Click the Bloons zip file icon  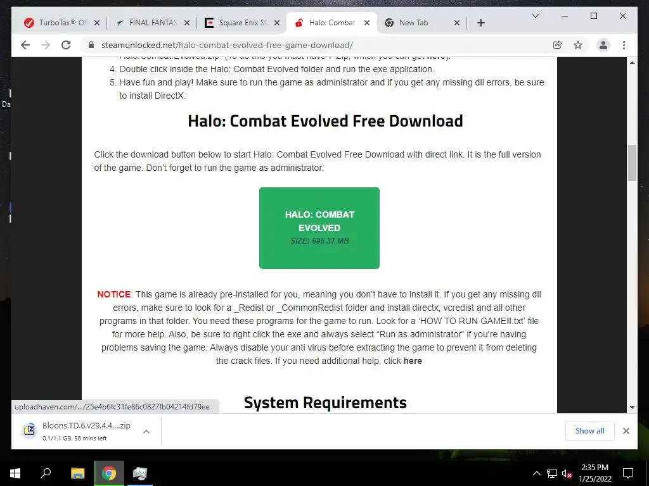click(29, 430)
